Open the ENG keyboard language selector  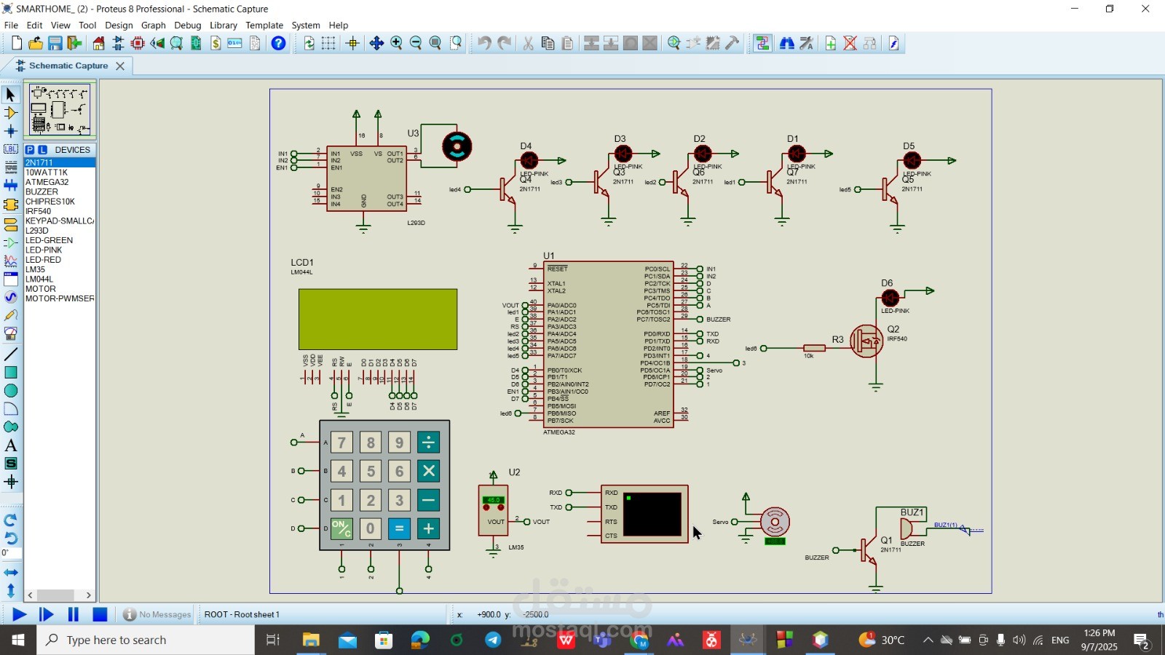coord(1059,640)
